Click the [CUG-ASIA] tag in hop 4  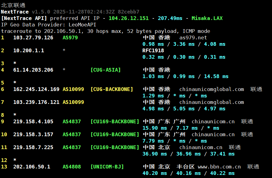pos(105,70)
